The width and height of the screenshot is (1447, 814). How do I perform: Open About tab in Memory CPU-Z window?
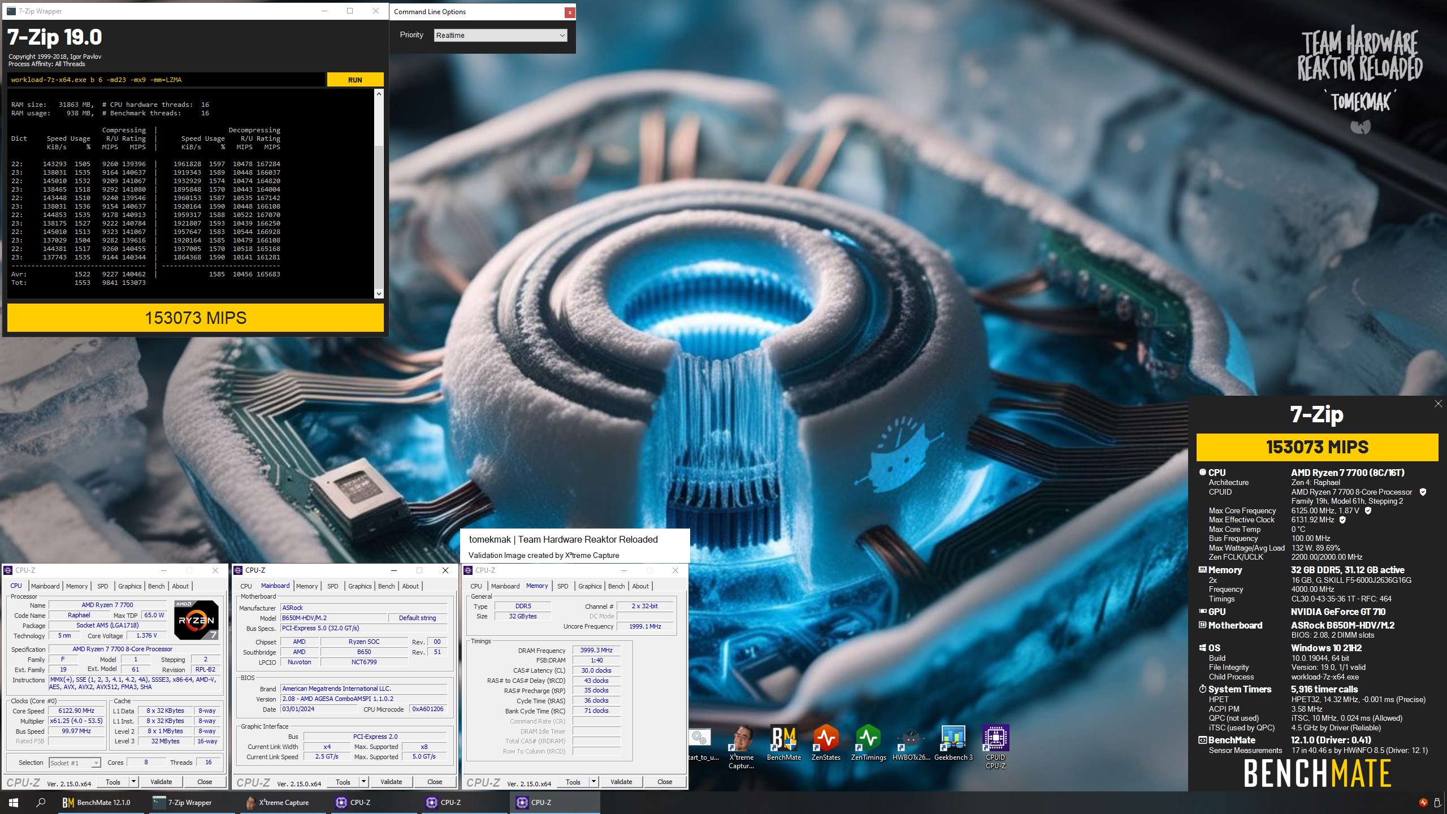point(640,586)
